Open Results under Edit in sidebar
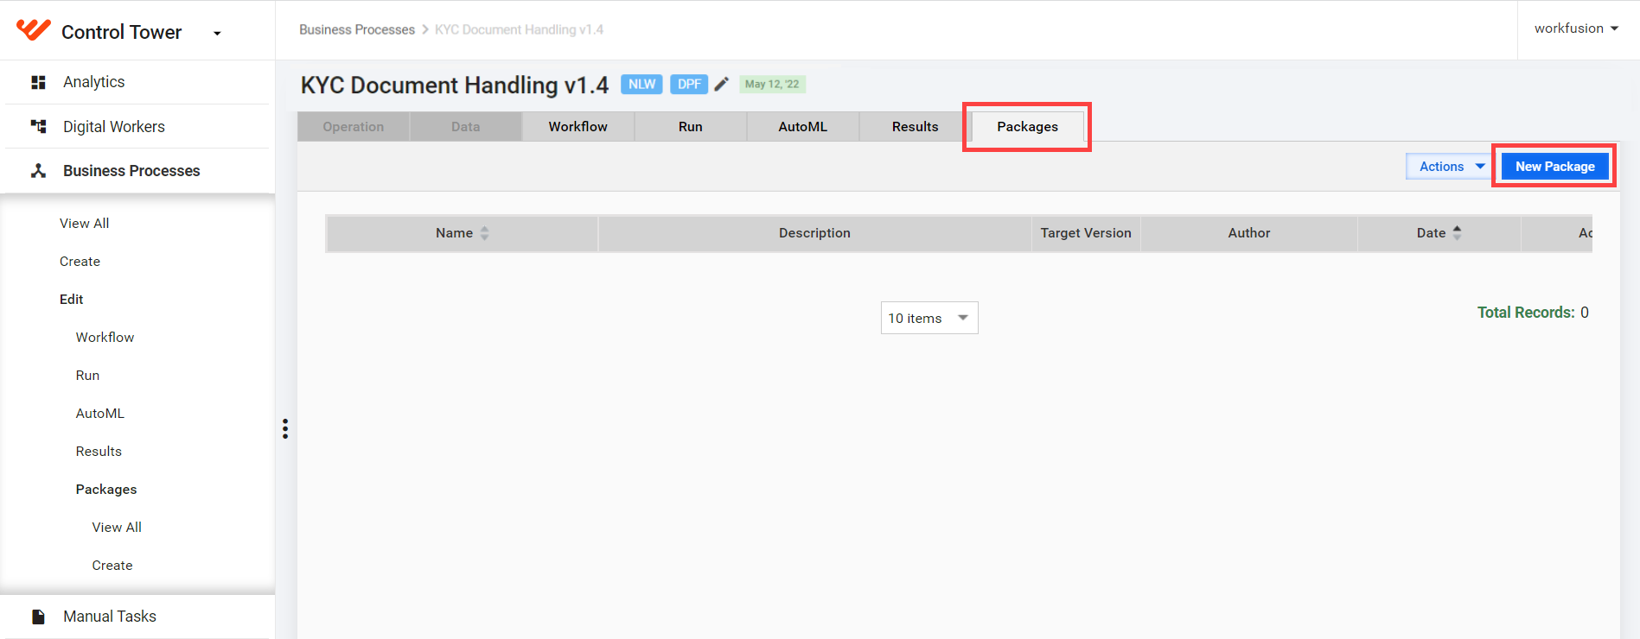1640x639 pixels. tap(99, 452)
